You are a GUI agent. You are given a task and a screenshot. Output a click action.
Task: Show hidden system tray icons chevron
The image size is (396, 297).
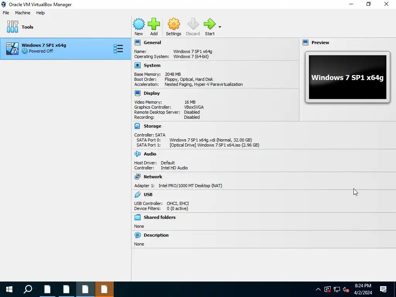coord(318,289)
